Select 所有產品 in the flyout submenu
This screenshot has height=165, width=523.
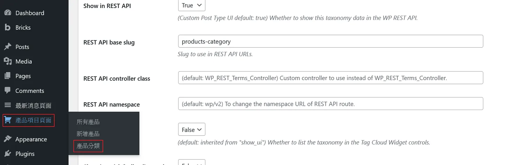88,122
